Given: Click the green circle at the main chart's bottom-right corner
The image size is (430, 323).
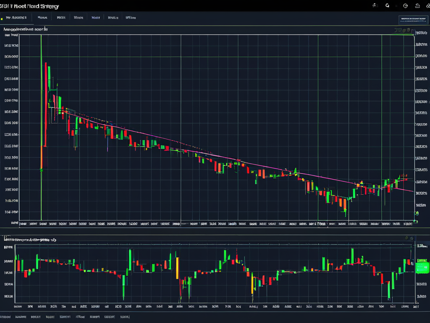Looking at the screenshot, I should pos(416,221).
